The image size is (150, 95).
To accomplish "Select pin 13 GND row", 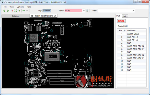I will [132, 70].
